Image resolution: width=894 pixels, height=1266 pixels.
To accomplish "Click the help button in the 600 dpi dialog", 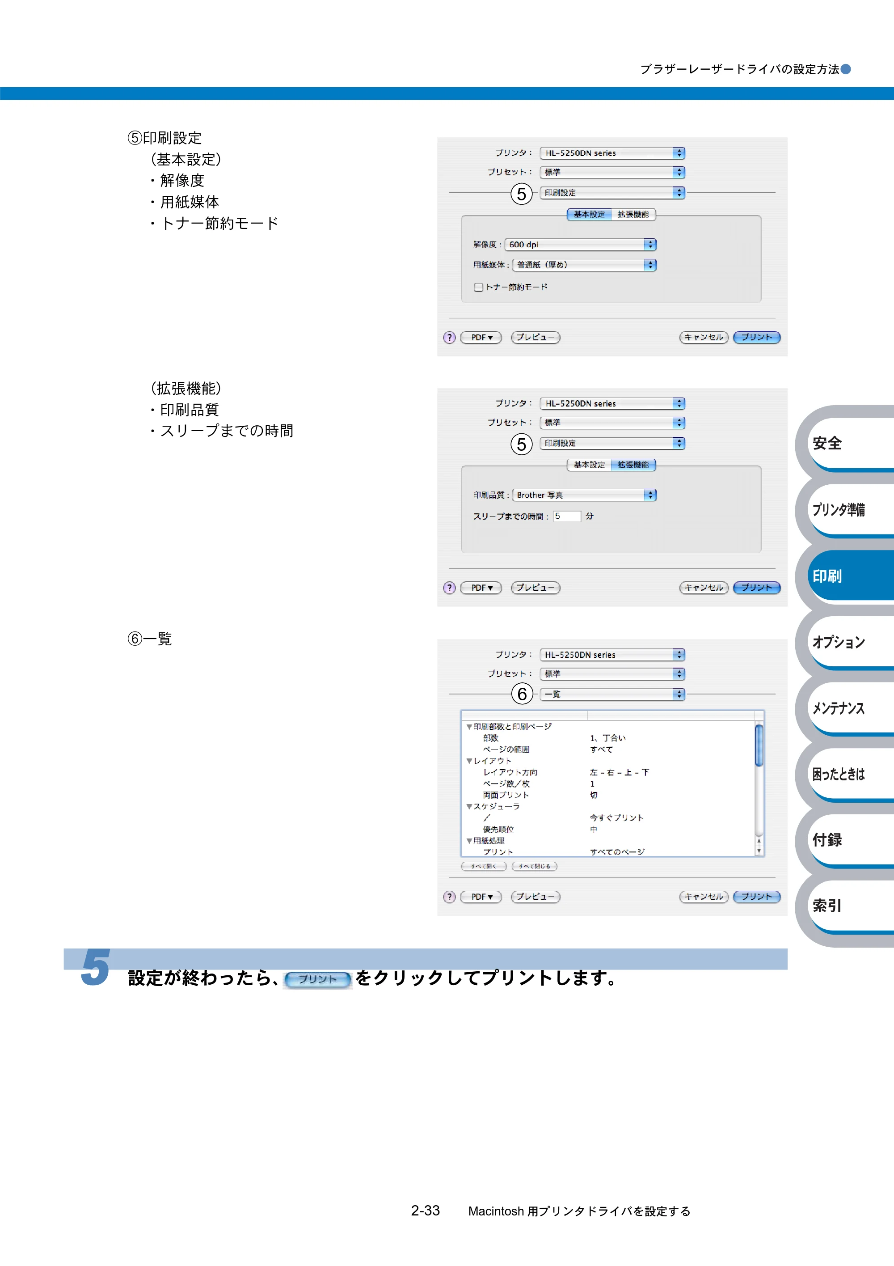I will tap(449, 338).
